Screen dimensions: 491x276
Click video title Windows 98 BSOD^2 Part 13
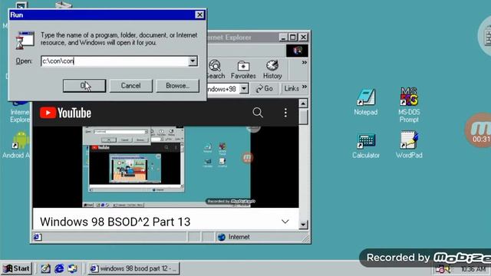point(115,222)
